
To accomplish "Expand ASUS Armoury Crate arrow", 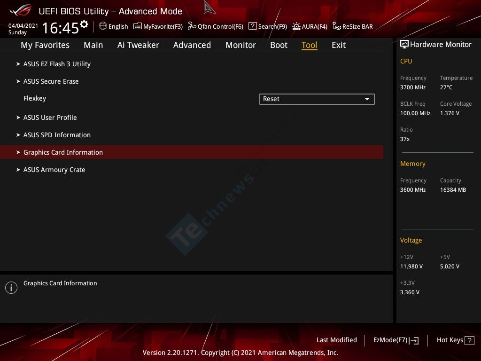I will (18, 170).
